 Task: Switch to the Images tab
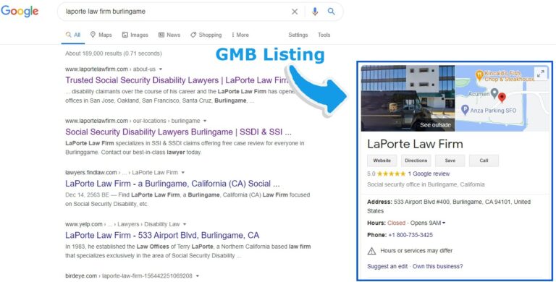pyautogui.click(x=135, y=35)
